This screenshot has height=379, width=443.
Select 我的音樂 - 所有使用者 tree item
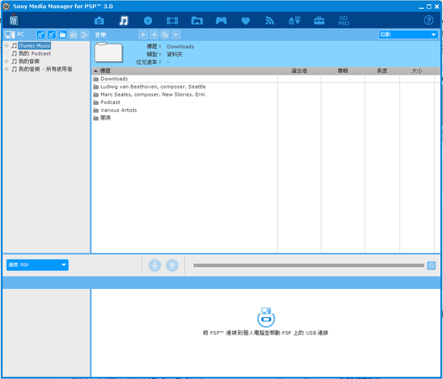[45, 69]
